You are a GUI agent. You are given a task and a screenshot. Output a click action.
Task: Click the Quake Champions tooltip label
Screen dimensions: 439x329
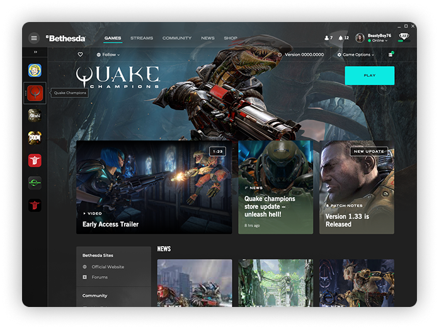click(70, 93)
